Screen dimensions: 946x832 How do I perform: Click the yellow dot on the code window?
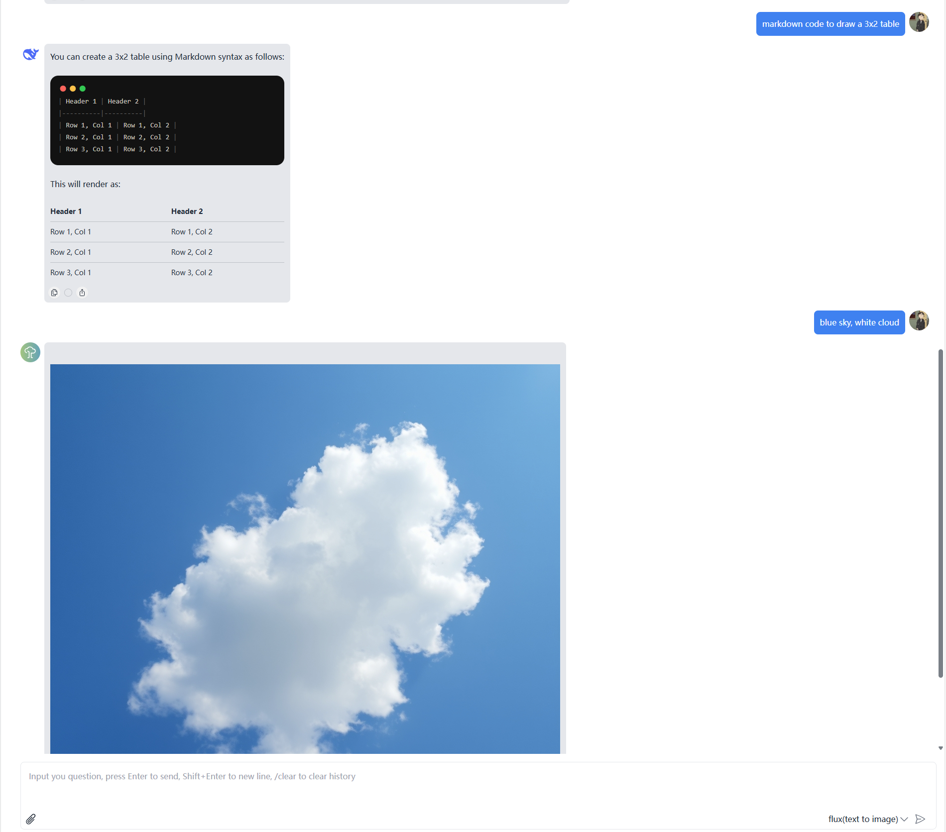pyautogui.click(x=72, y=88)
